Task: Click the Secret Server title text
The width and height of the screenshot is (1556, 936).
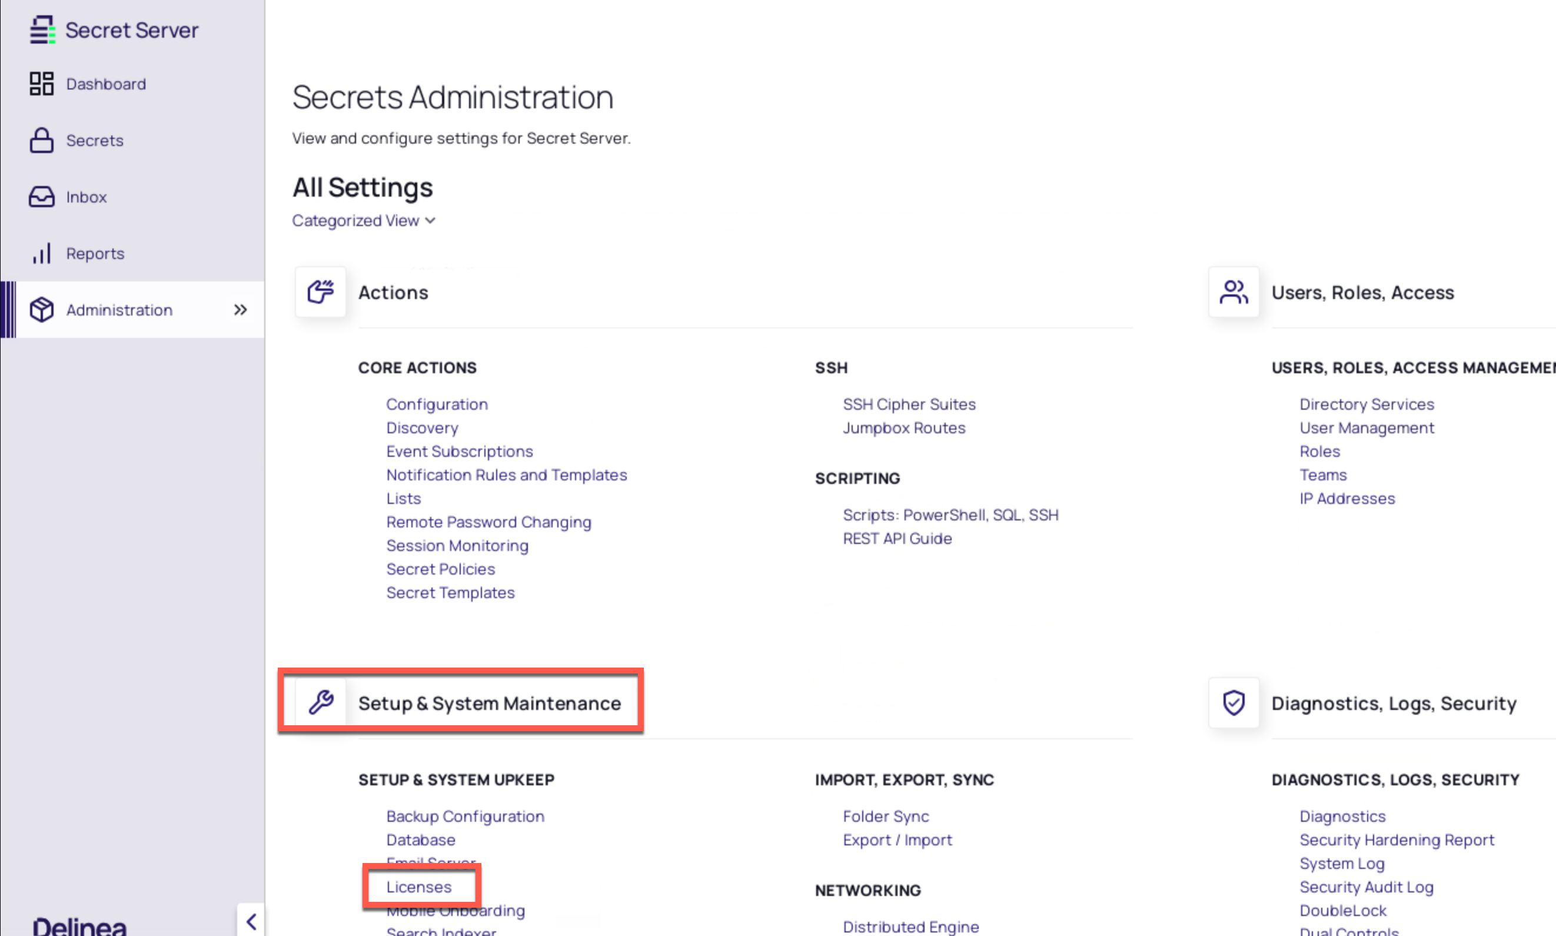Action: click(132, 29)
